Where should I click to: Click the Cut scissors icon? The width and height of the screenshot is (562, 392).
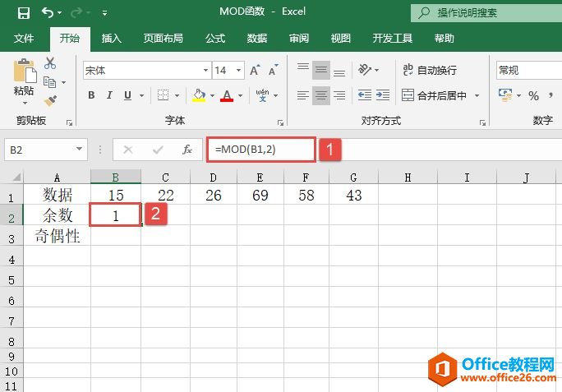[x=50, y=63]
